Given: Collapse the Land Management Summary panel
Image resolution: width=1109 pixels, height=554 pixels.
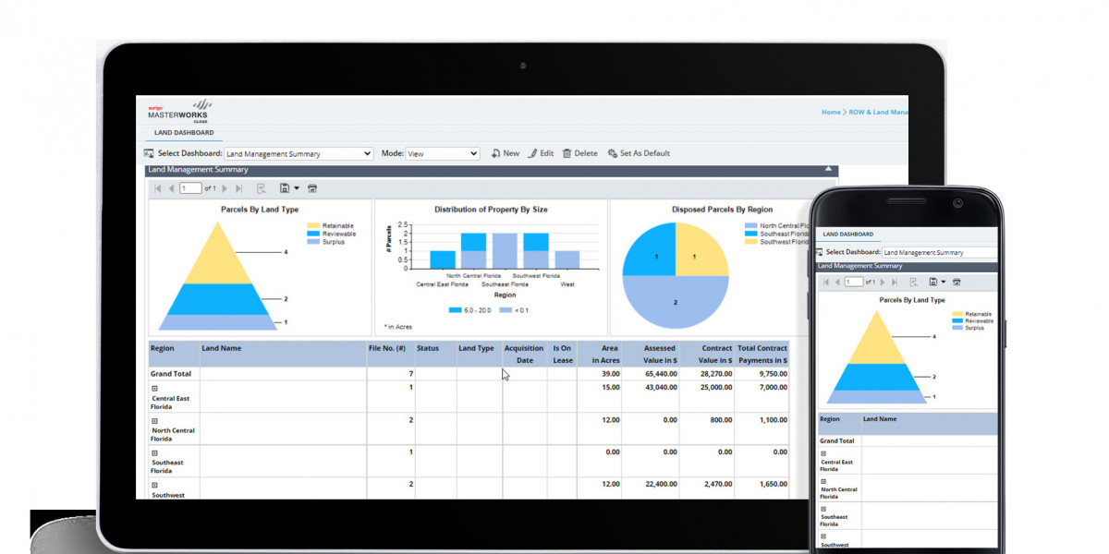Looking at the screenshot, I should (827, 170).
